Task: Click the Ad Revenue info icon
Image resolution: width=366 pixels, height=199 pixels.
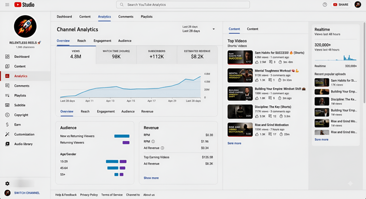Action: [x=163, y=148]
